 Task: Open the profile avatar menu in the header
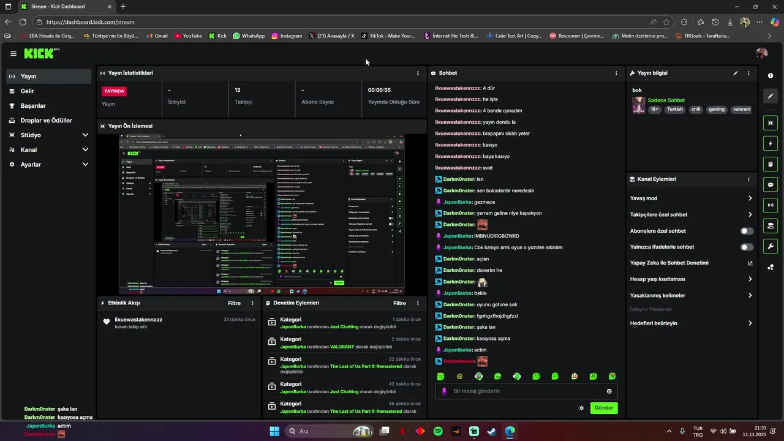(761, 53)
